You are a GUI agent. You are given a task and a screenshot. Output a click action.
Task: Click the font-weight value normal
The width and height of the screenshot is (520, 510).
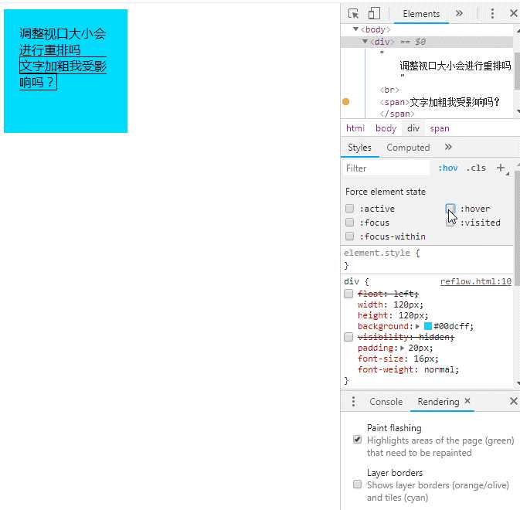439,369
